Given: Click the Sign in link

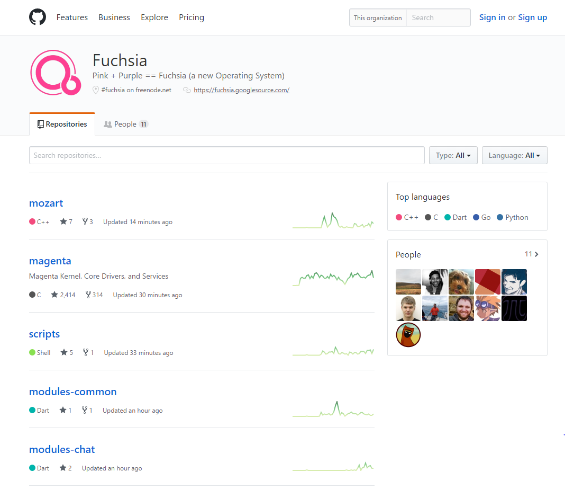Looking at the screenshot, I should pos(492,17).
